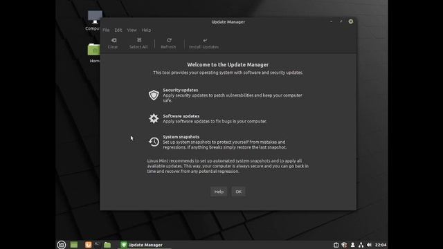Image resolution: width=443 pixels, height=249 pixels.
Task: Open the File menu
Action: click(106, 30)
